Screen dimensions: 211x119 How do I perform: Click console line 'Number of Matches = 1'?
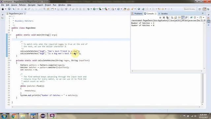point(143,23)
